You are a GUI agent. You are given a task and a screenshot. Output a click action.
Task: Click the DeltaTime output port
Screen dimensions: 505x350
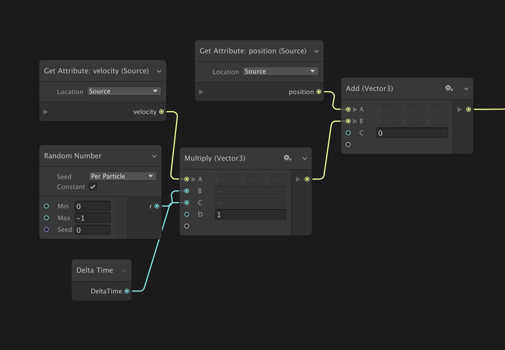[127, 291]
